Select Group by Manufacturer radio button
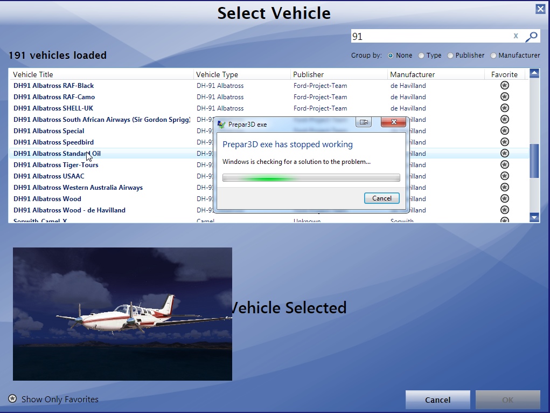 493,56
